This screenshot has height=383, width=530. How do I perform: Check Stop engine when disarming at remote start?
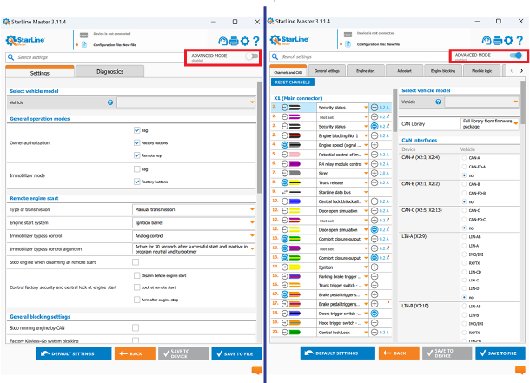pos(136,262)
